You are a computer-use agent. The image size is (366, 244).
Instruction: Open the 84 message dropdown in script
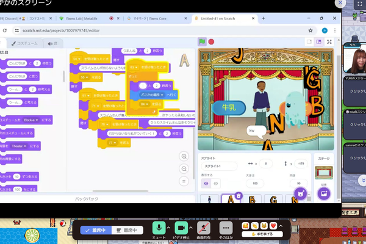coord(145,104)
